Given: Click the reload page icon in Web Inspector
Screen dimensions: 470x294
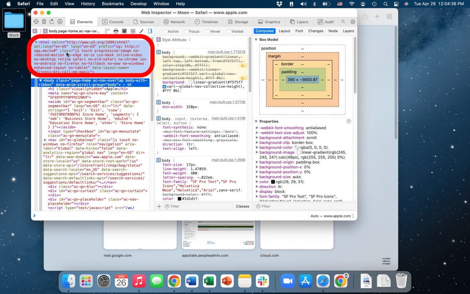Looking at the screenshot, I should pos(52,22).
